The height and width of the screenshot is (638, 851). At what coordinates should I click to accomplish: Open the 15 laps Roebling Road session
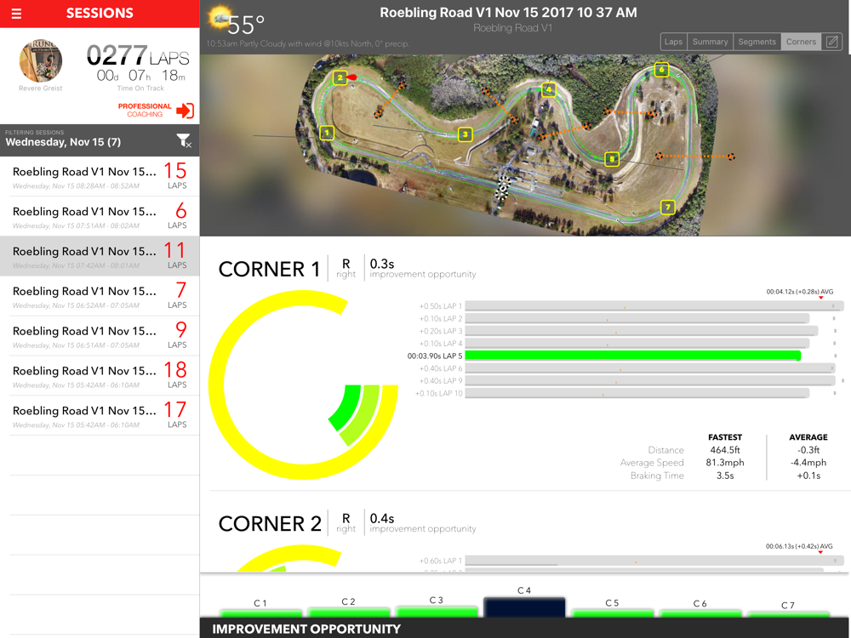[x=100, y=177]
